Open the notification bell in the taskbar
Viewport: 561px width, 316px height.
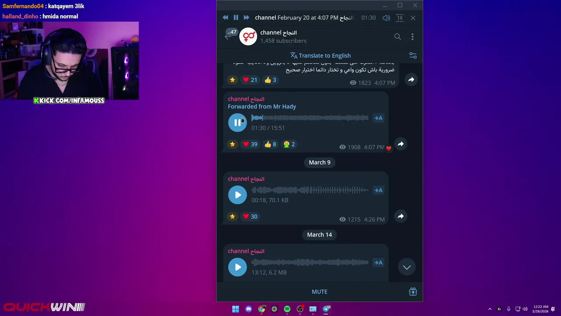[553, 309]
